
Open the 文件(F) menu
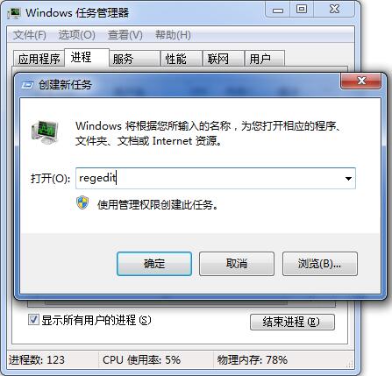(x=30, y=35)
